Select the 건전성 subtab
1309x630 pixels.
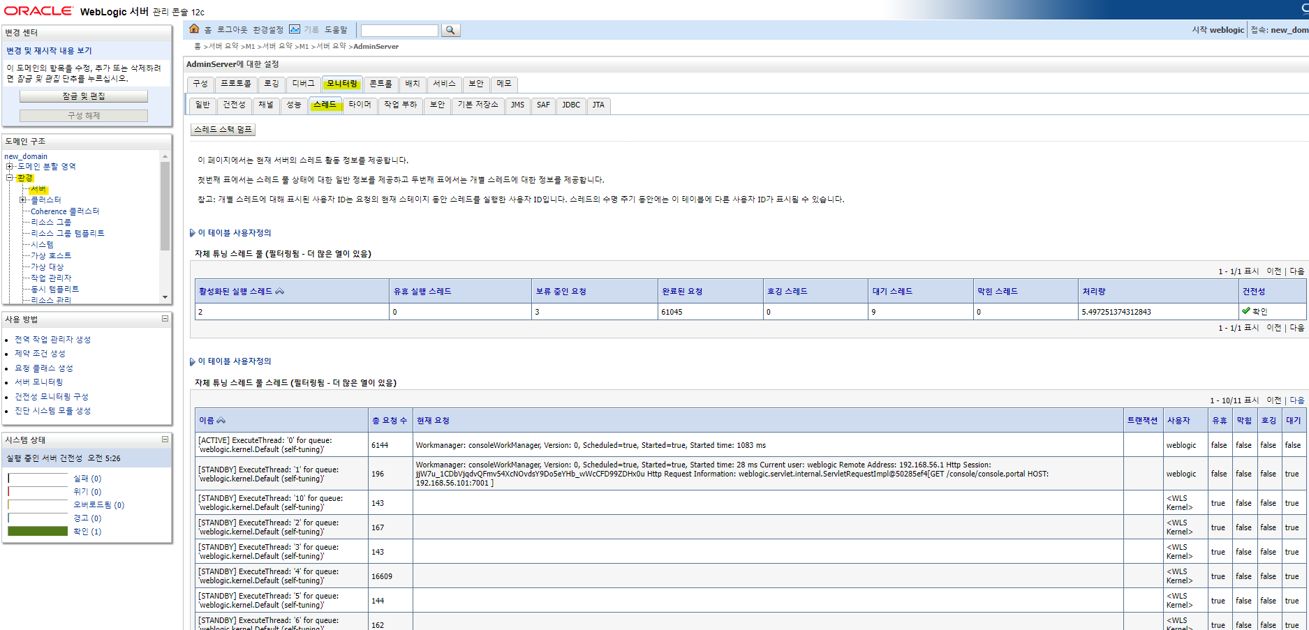[234, 105]
